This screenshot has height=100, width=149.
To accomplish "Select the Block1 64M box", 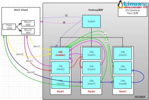I will 28,23.
